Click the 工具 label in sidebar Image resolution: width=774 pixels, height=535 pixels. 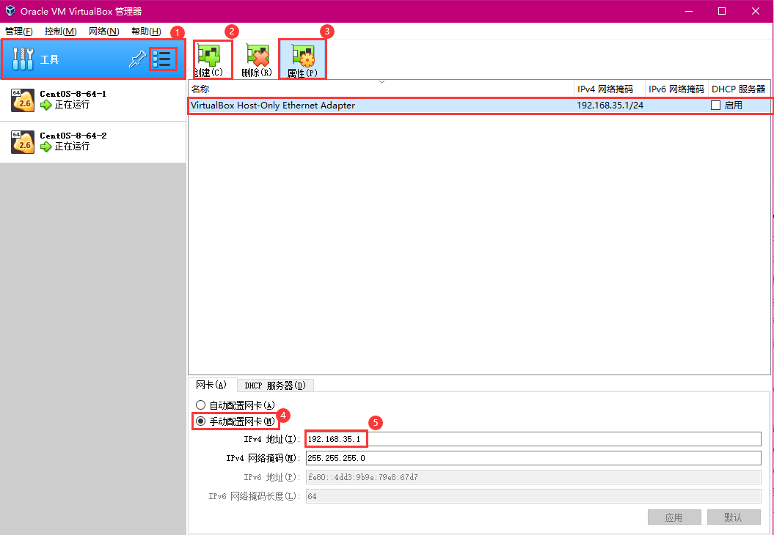click(49, 59)
